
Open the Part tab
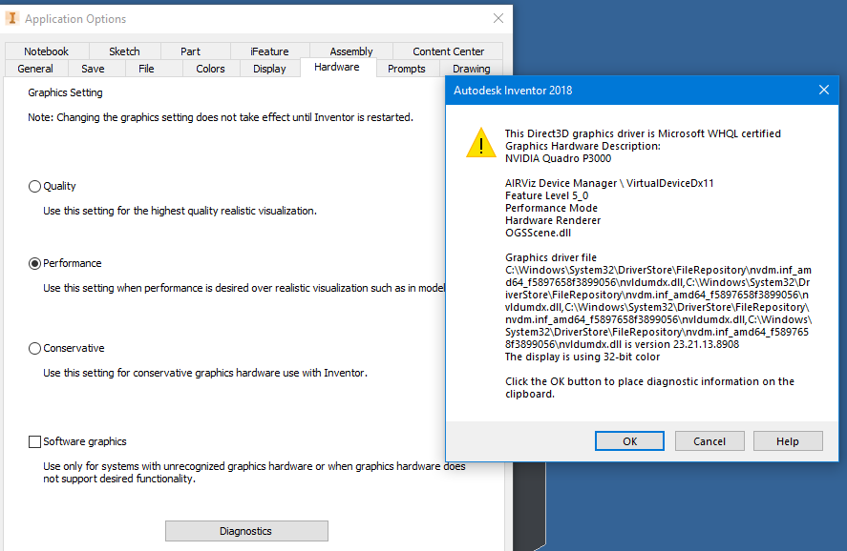point(190,51)
